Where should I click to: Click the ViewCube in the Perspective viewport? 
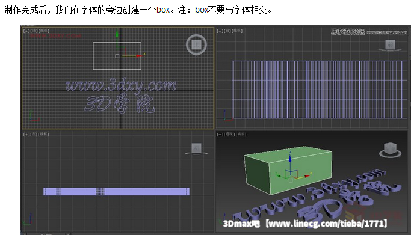pyautogui.click(x=390, y=150)
